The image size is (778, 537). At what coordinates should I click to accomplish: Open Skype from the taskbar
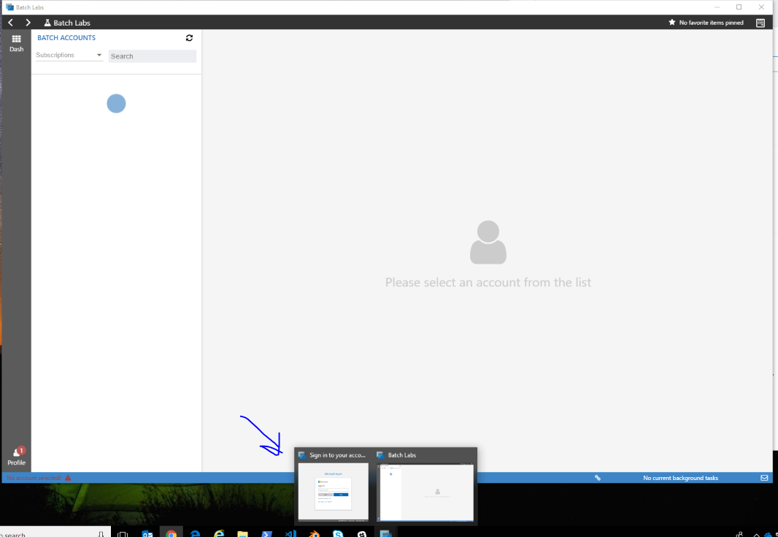[338, 533]
